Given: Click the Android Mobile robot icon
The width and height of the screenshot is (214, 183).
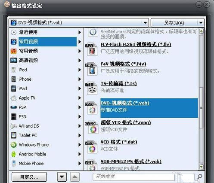Looking at the screenshot, I should click(x=13, y=154).
